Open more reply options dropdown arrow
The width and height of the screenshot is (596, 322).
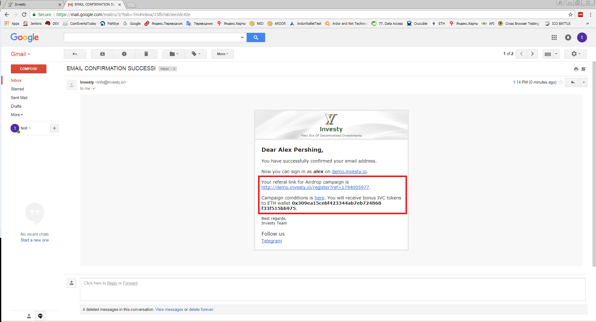(x=584, y=82)
